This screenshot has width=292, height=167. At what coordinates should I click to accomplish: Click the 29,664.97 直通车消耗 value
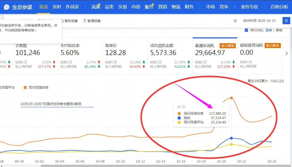pos(210,53)
